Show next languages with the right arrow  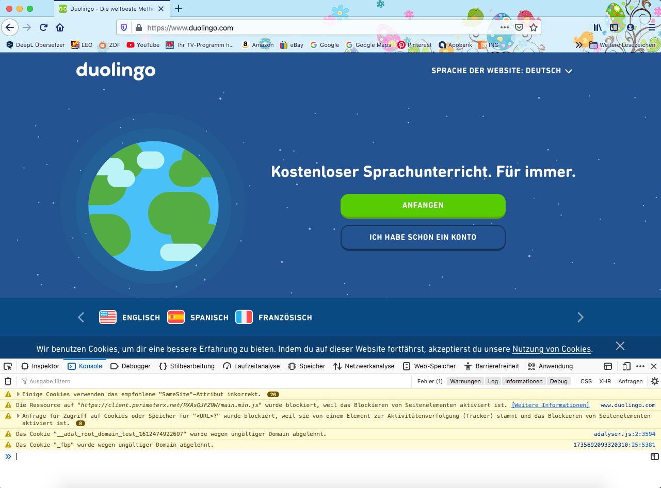click(581, 317)
